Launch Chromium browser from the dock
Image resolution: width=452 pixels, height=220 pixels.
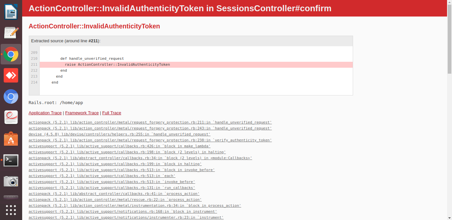click(x=11, y=96)
